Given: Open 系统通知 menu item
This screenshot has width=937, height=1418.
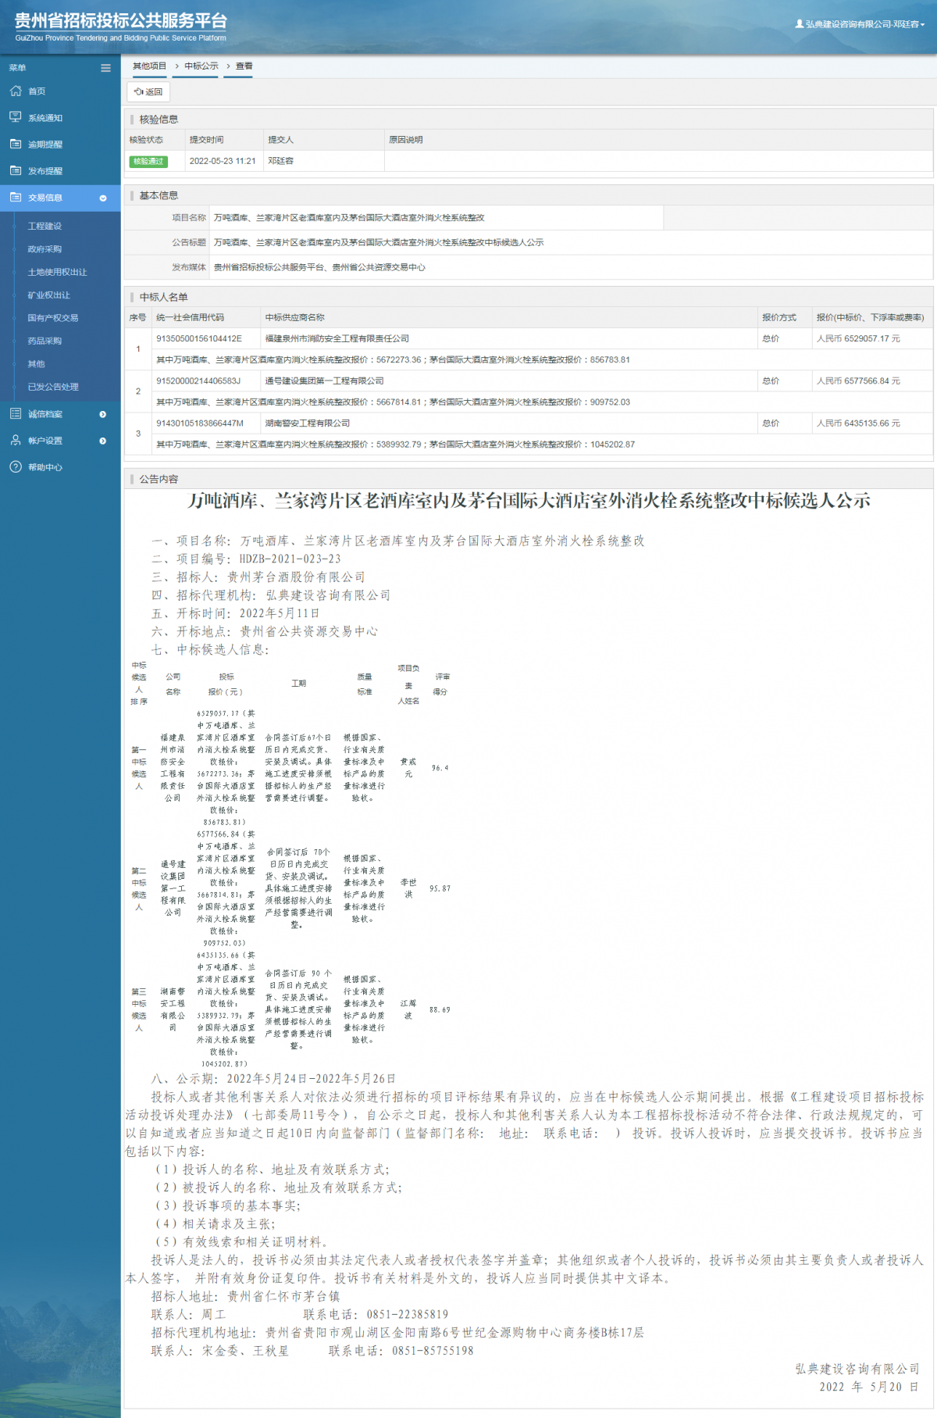Looking at the screenshot, I should 45,118.
